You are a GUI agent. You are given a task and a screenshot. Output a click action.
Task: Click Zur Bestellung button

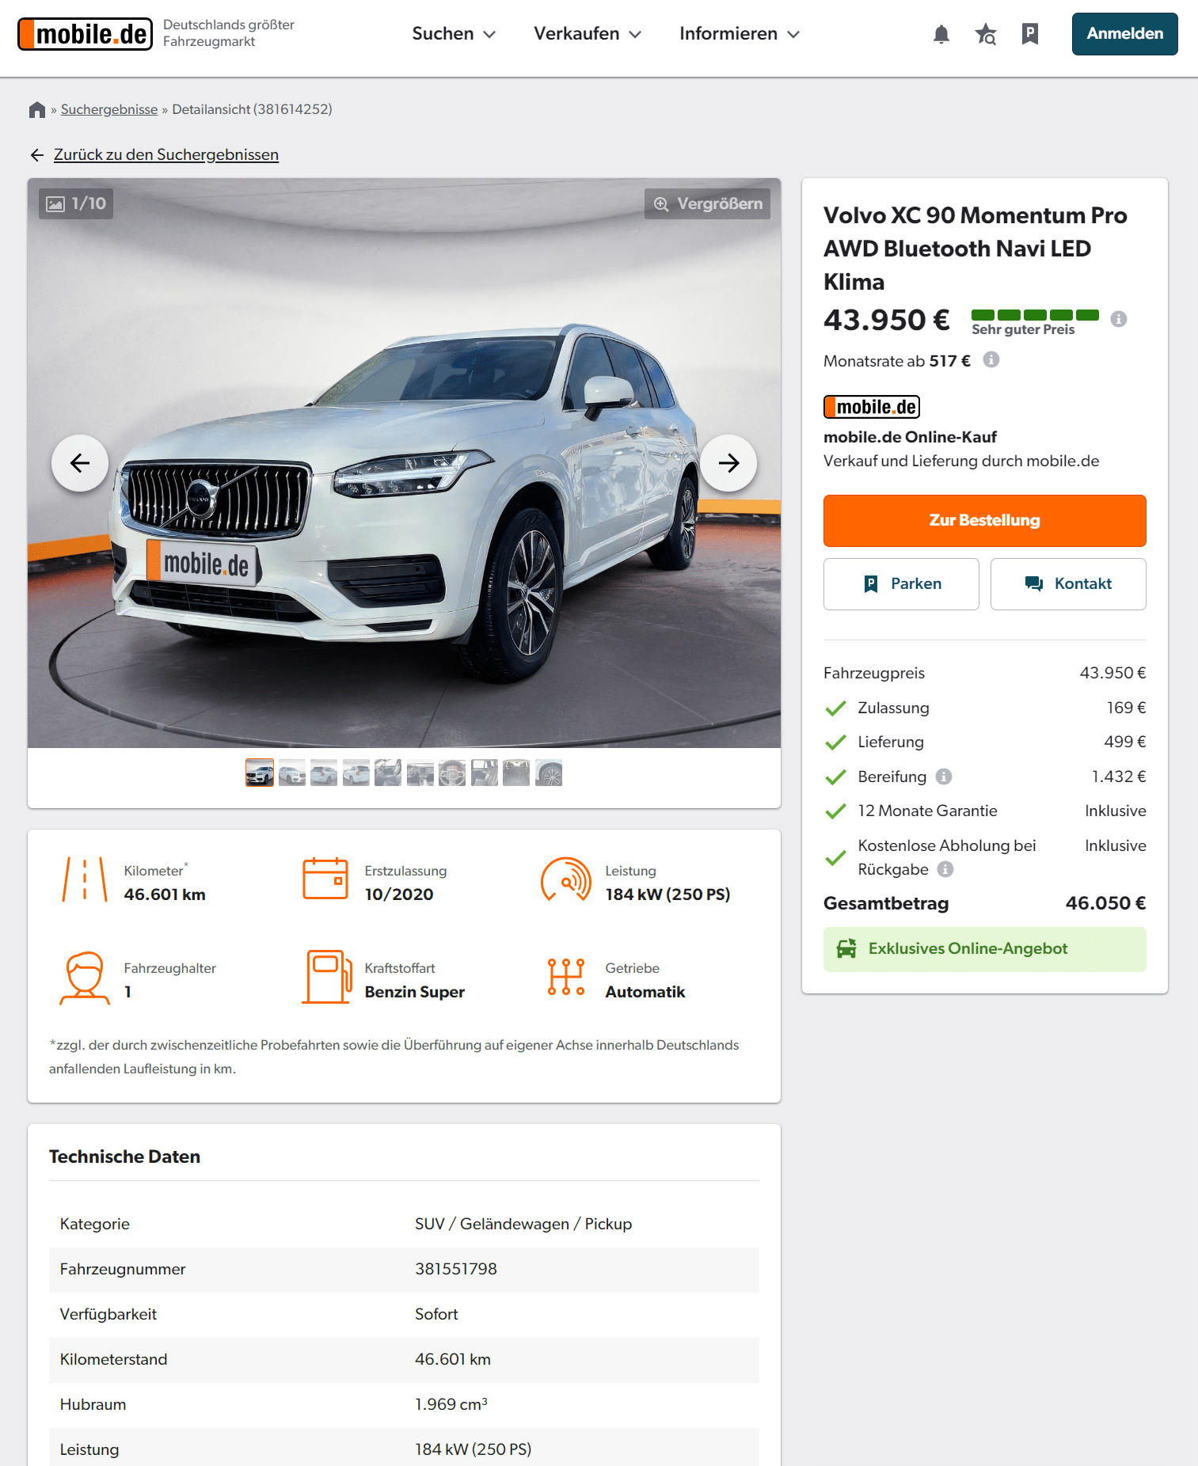coord(984,521)
